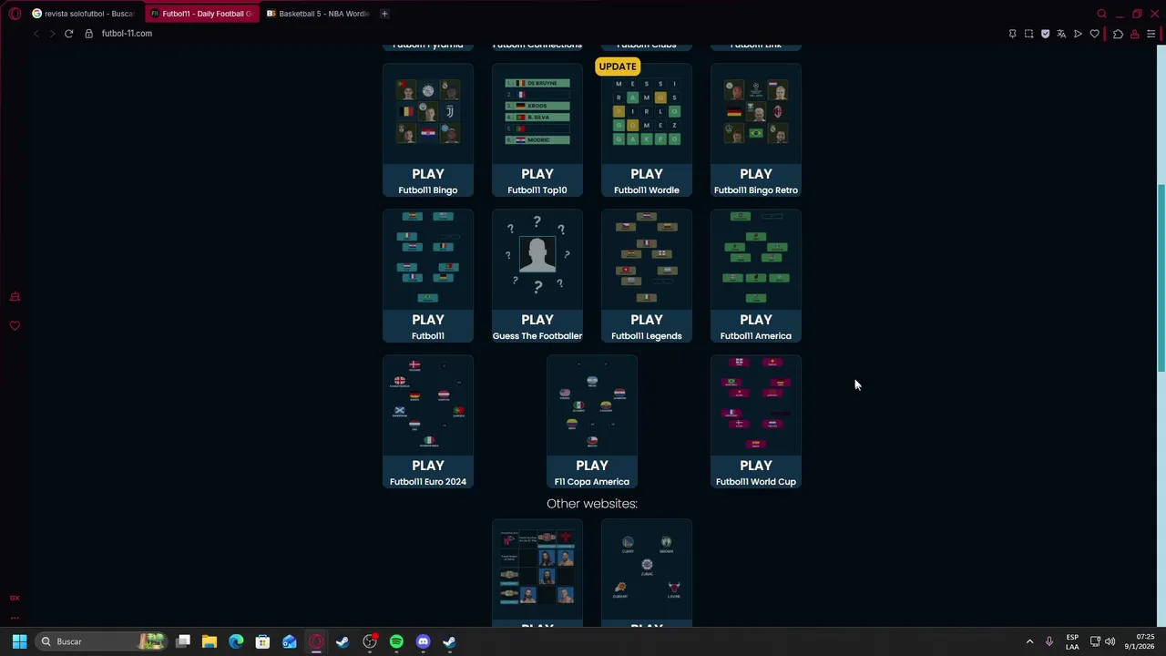Play Futbol11 Top10 game

tap(537, 180)
